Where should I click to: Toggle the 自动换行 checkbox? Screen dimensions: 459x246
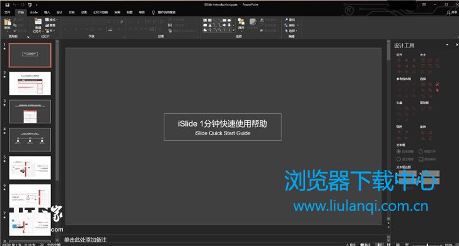pos(421,159)
